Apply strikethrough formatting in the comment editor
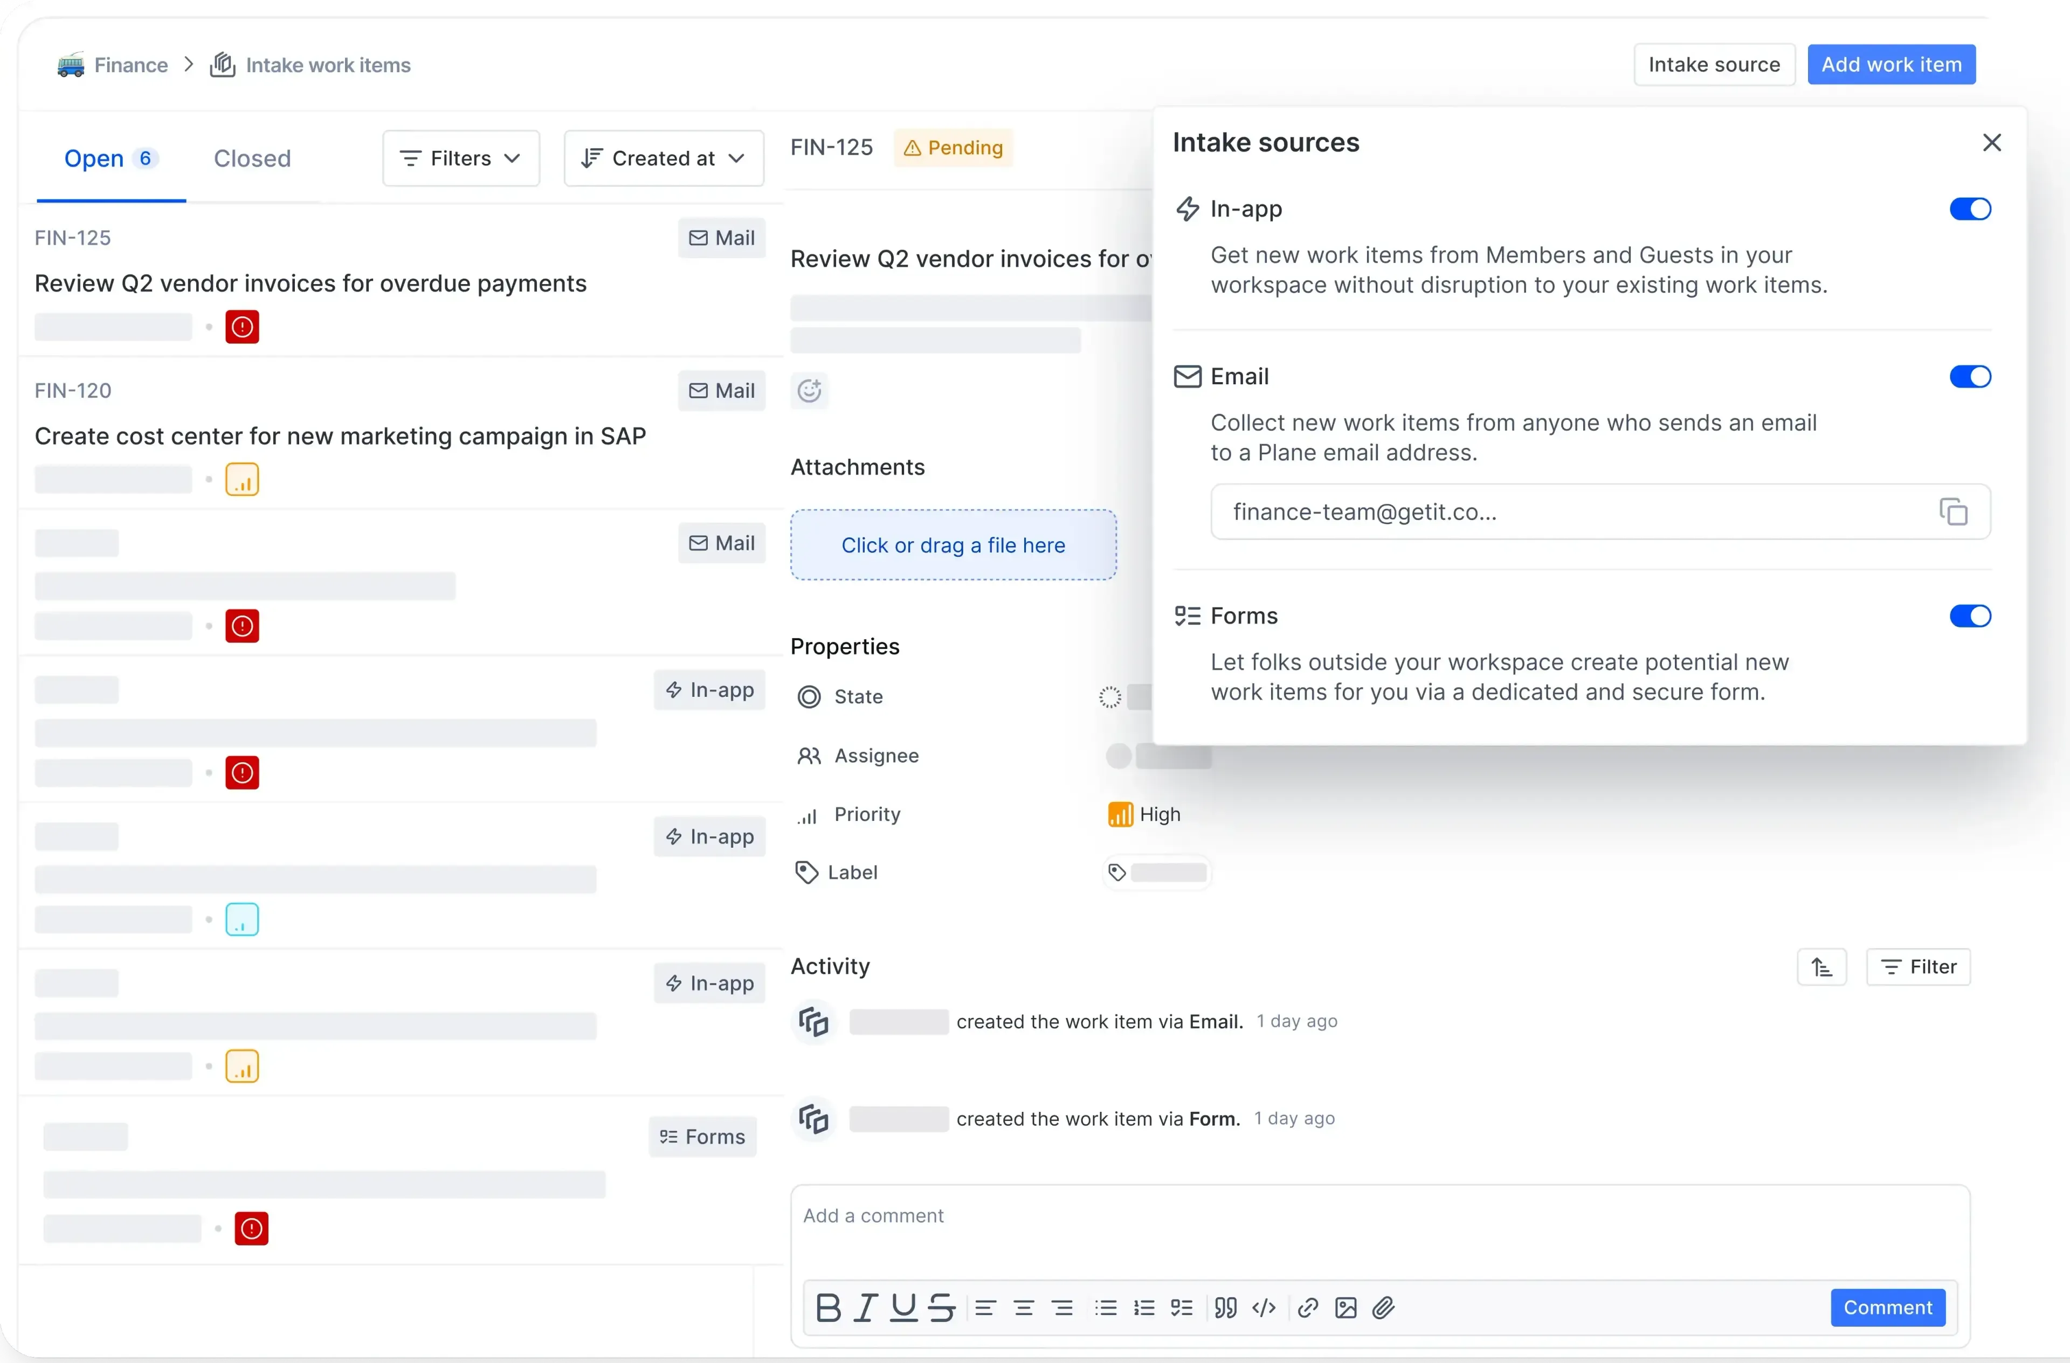 [x=942, y=1307]
